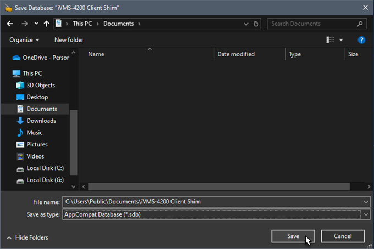Refresh the Documents folder view
Viewport: 374px width, 249px height.
[x=256, y=24]
